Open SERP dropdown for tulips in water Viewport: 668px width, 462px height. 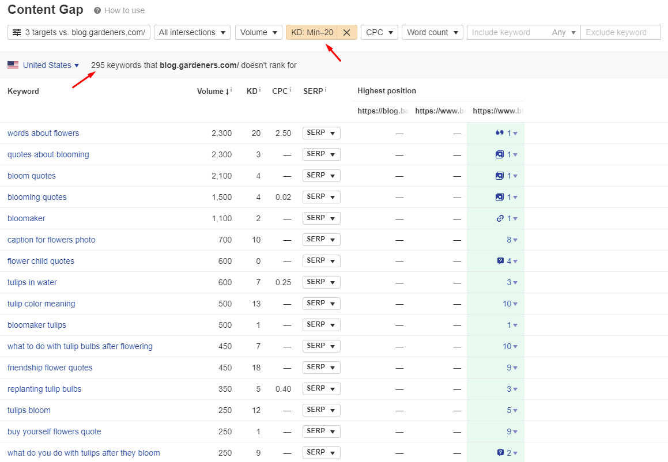(x=322, y=282)
